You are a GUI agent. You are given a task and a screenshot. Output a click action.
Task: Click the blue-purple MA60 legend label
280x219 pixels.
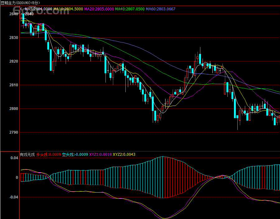(161, 9)
